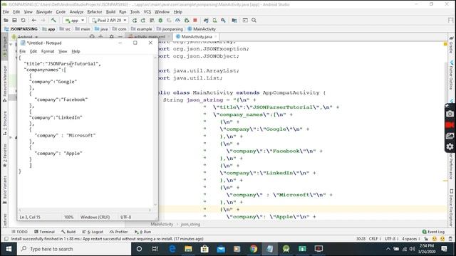Click the Task View taskbar icon

pos(155,249)
